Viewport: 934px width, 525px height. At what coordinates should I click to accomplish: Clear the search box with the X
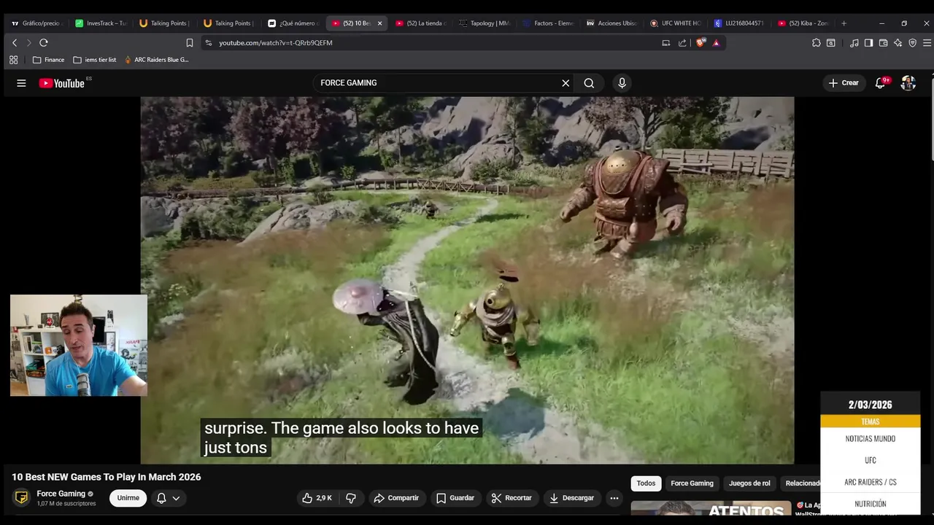566,83
